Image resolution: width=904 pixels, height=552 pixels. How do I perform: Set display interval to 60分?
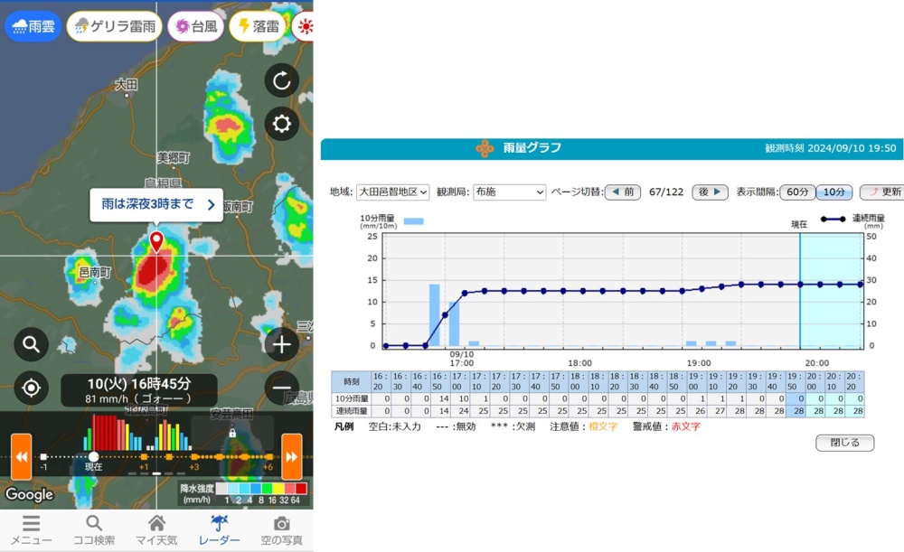(x=797, y=192)
